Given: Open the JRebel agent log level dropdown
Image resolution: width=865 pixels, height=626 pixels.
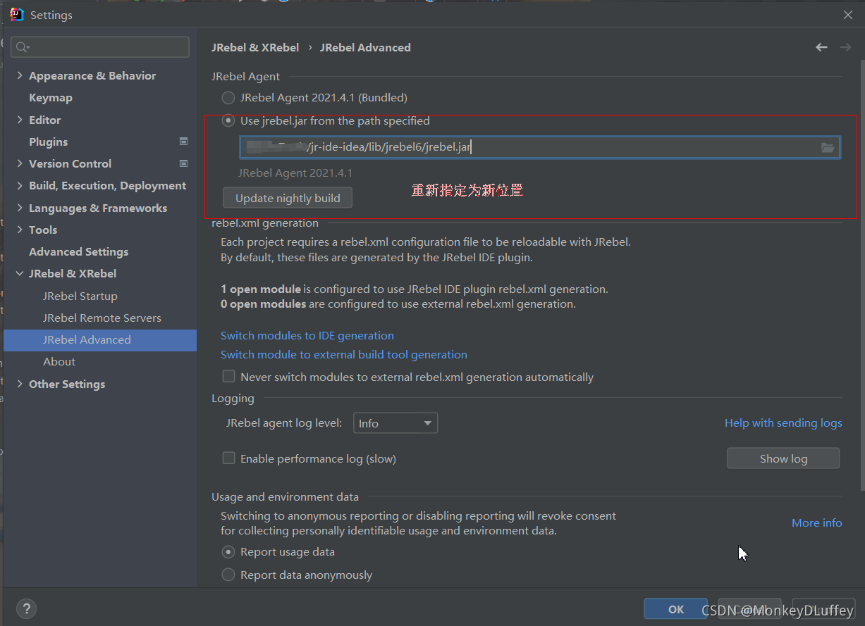Looking at the screenshot, I should point(395,423).
